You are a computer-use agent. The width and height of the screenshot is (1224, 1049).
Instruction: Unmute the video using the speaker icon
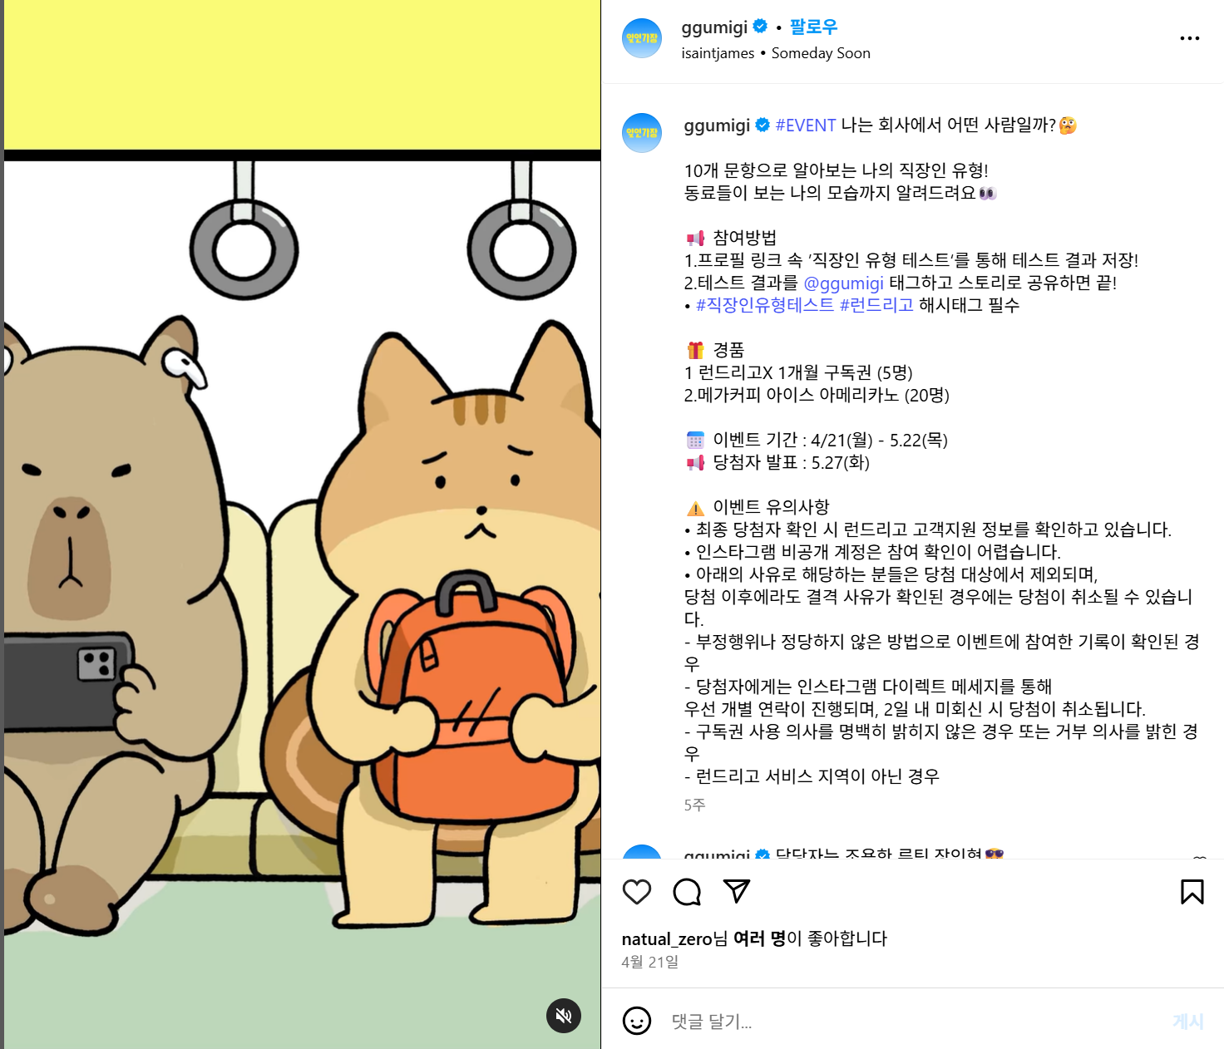pyautogui.click(x=564, y=1016)
